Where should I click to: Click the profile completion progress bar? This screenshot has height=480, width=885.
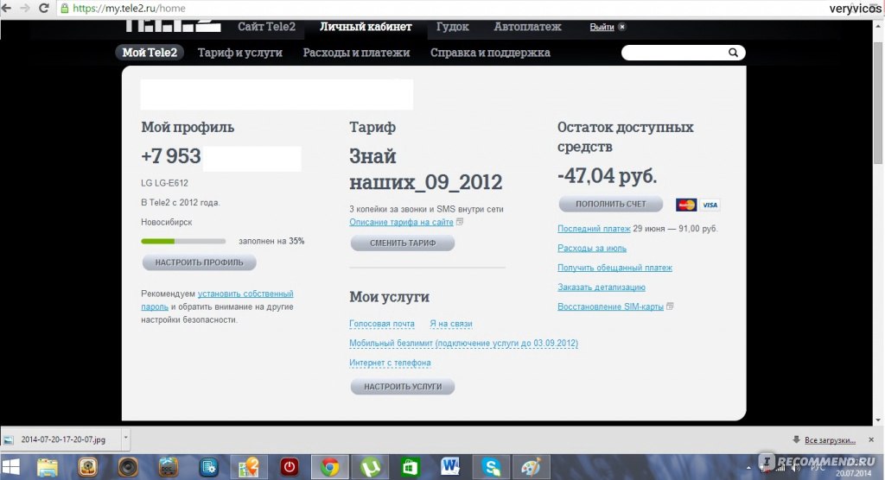(x=183, y=242)
